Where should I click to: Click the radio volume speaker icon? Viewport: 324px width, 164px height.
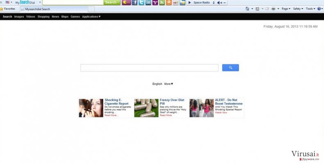[x=219, y=3]
